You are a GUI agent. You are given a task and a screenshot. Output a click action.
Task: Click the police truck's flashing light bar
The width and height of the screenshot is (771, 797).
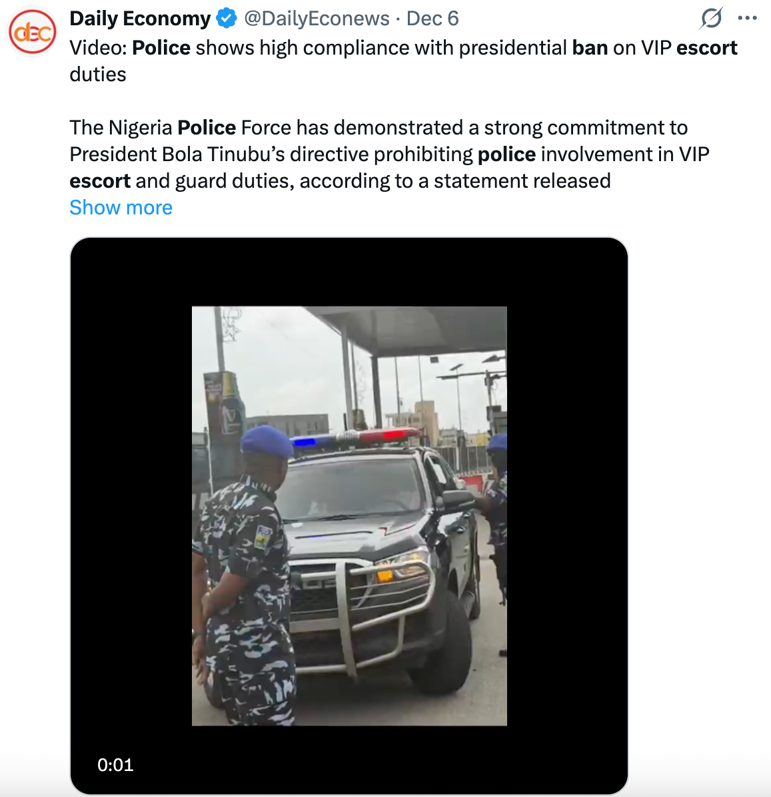tap(355, 438)
